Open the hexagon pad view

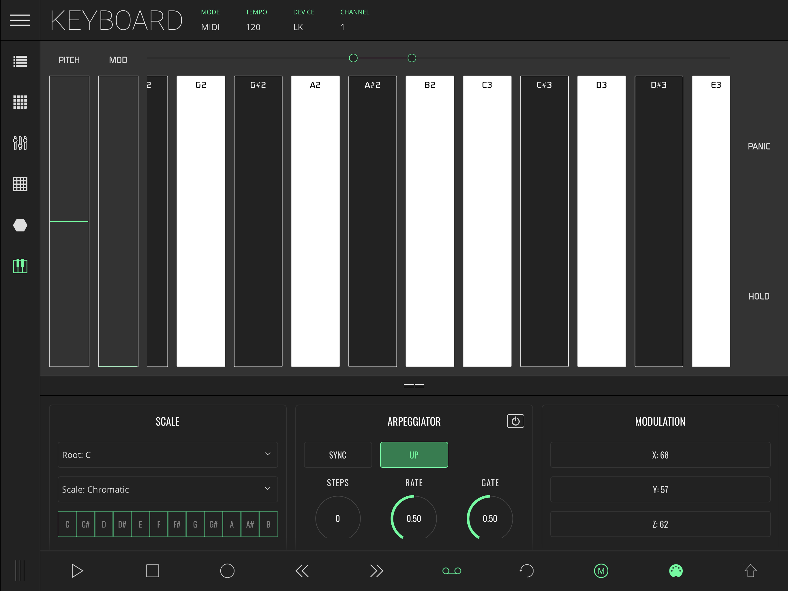[20, 225]
